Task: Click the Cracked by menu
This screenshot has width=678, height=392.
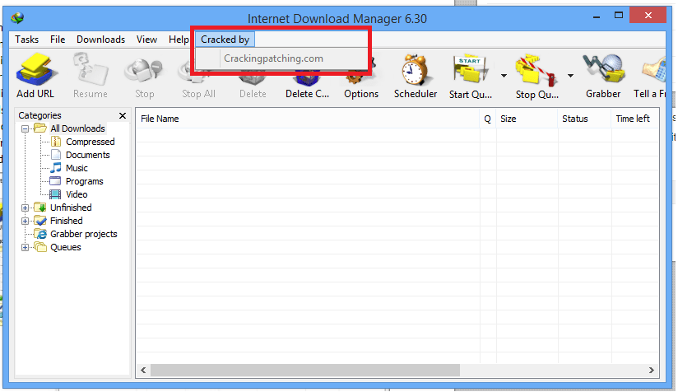Action: 225,40
